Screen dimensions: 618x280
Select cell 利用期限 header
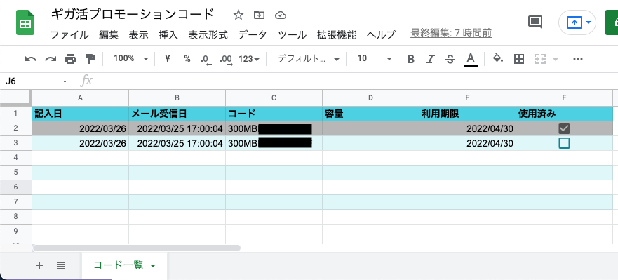467,114
